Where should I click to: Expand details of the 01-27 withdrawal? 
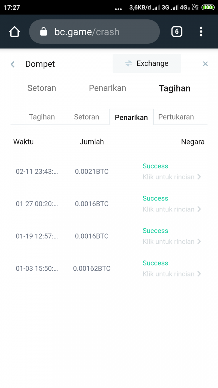(171, 209)
